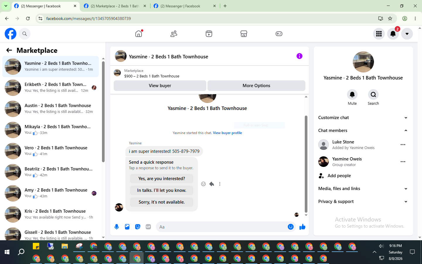Open a new browser tab

coord(225,6)
